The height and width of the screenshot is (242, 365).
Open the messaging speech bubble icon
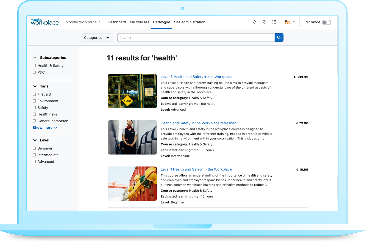tap(264, 22)
